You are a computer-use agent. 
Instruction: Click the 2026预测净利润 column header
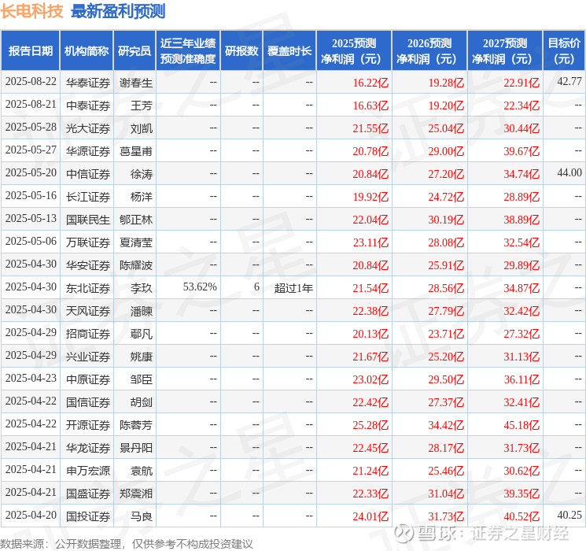coord(429,51)
